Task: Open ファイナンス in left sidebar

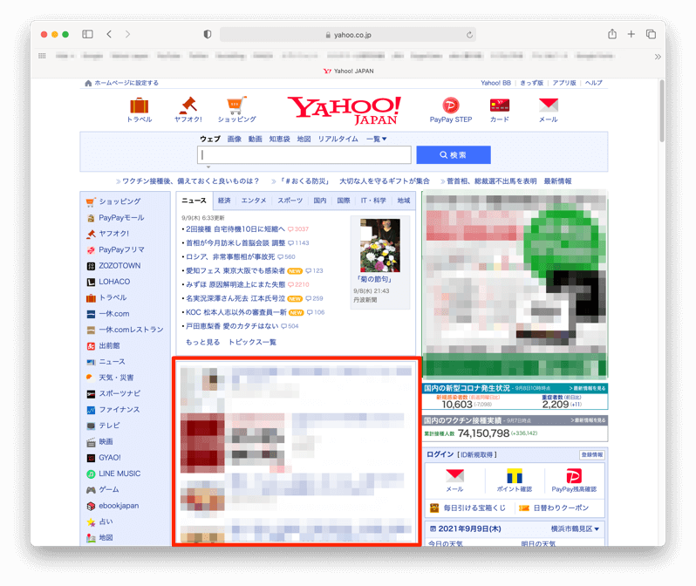Action: [x=119, y=409]
